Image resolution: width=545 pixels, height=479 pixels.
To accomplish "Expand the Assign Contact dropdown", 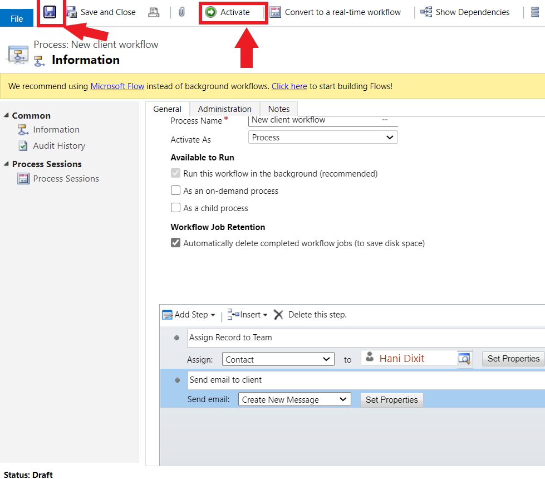I will pos(278,360).
